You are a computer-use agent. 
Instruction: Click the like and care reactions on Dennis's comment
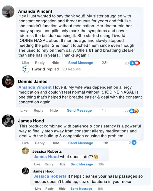click(x=134, y=111)
